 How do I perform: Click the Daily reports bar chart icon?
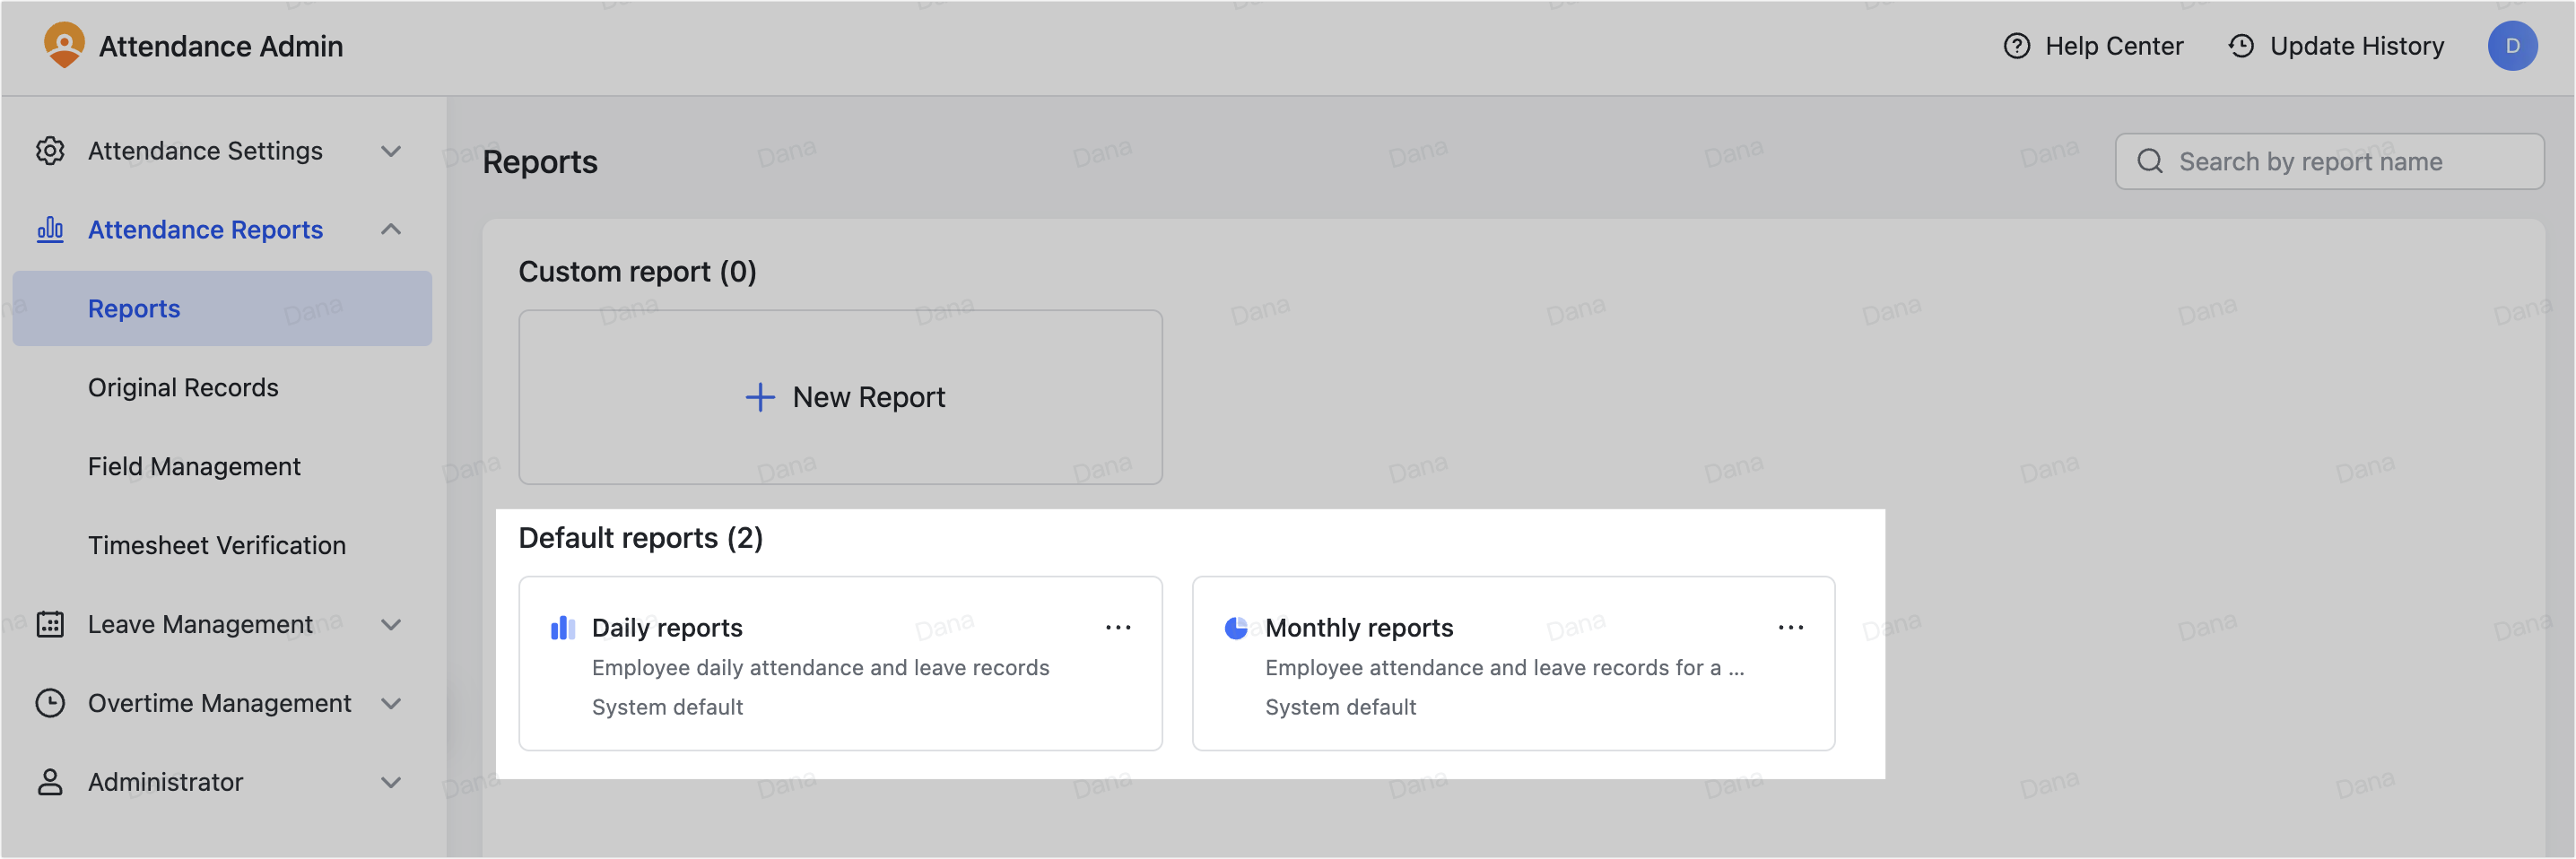click(563, 627)
